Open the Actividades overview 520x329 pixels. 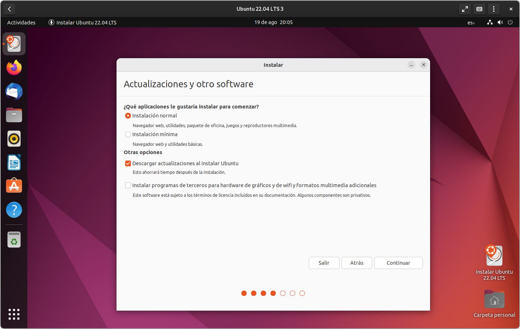(x=21, y=22)
